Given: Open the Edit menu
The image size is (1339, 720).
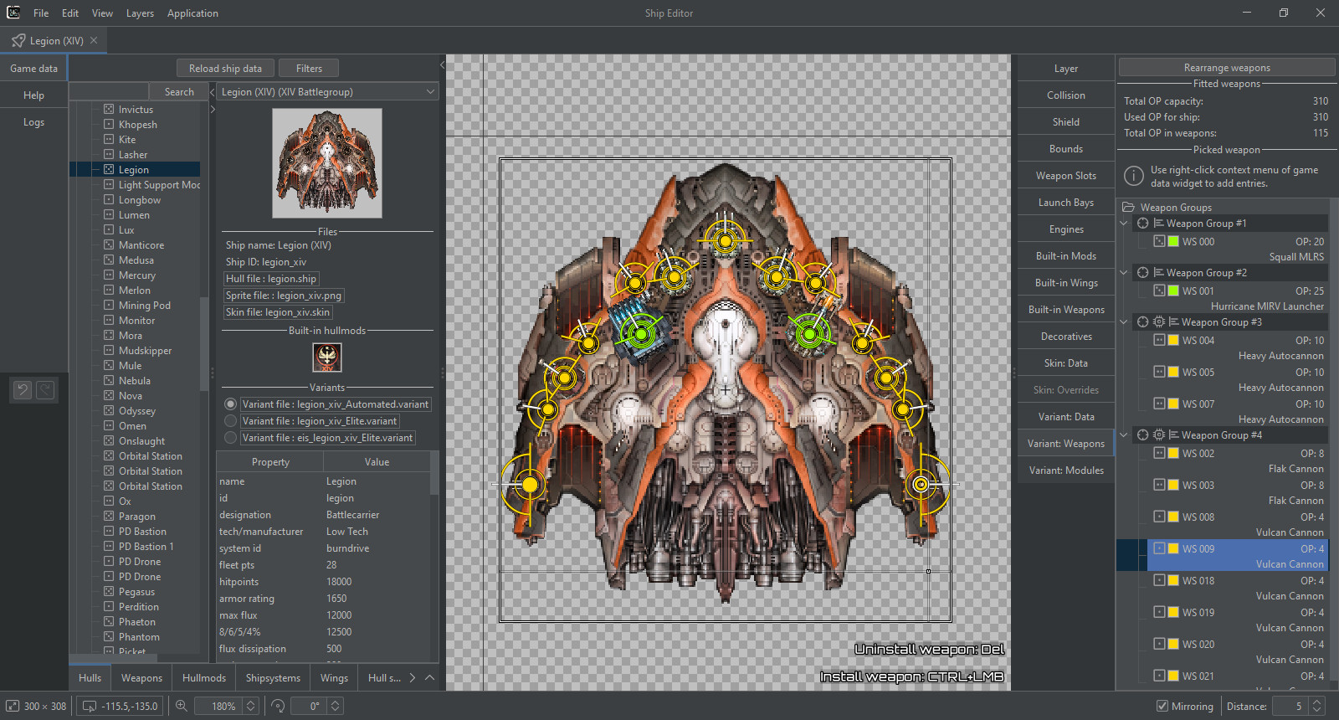Looking at the screenshot, I should [x=70, y=13].
